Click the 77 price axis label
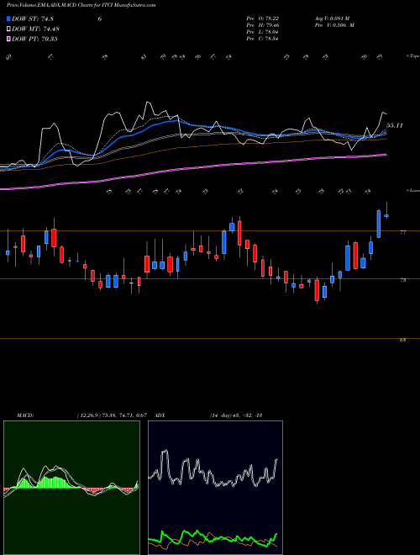 402,233
